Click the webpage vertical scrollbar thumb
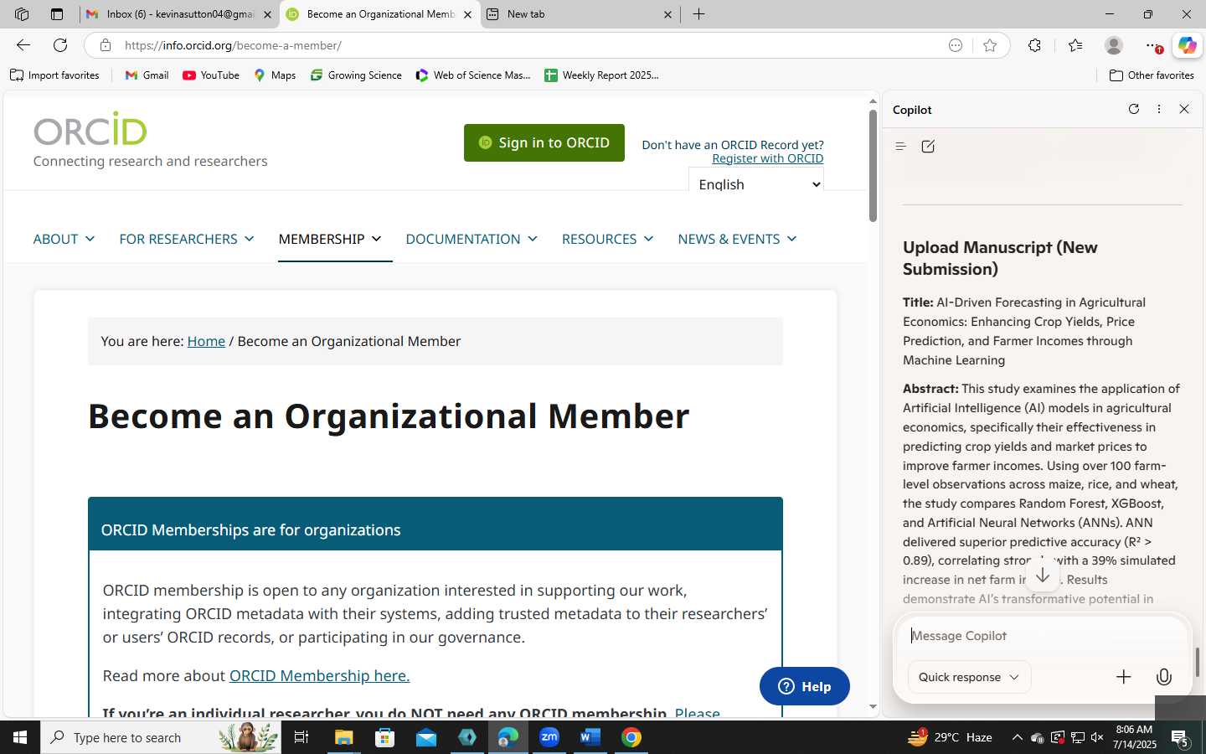 coord(873,165)
